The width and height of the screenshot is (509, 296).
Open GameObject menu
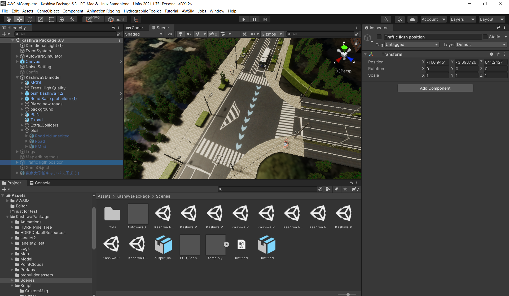tap(48, 11)
